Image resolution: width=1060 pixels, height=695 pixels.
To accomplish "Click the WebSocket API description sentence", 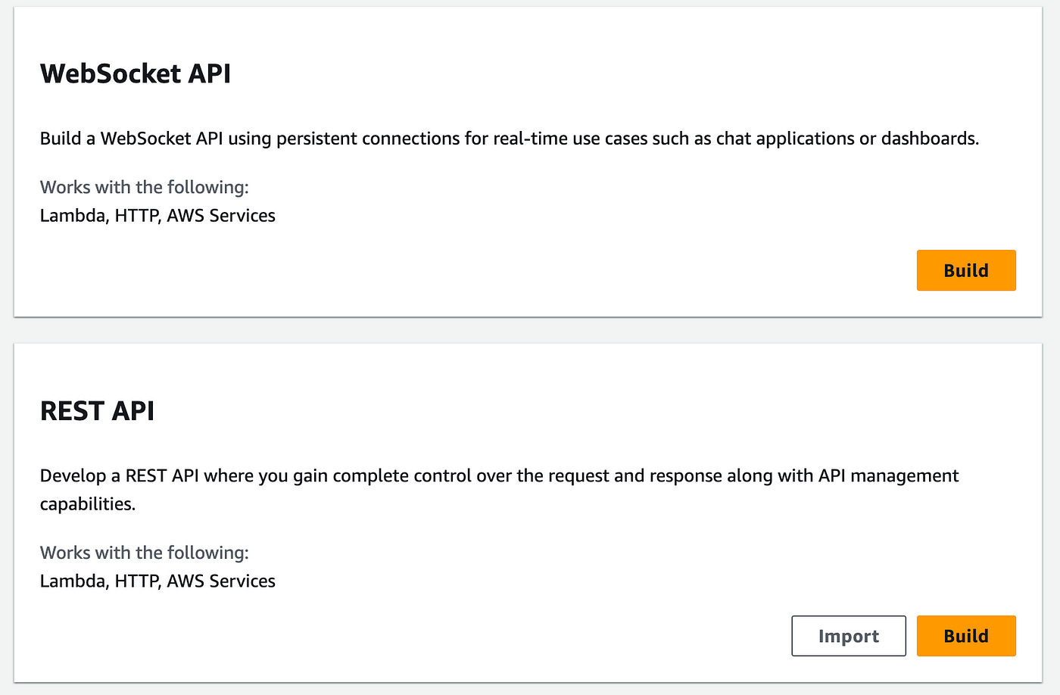I will pyautogui.click(x=509, y=139).
